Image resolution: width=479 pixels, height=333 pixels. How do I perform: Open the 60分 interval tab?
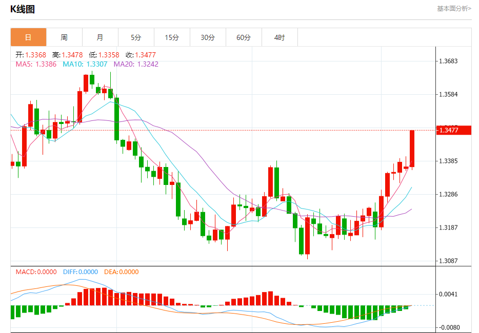coord(244,37)
